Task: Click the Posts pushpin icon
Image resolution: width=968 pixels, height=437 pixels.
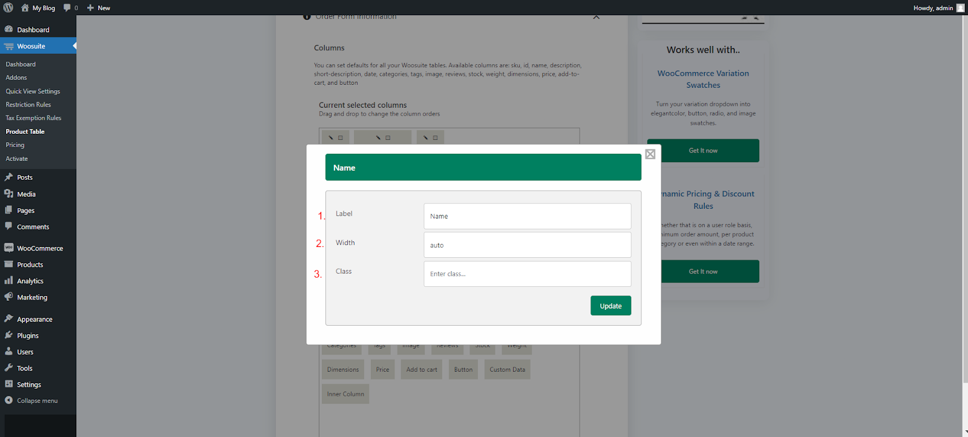Action: 8,177
